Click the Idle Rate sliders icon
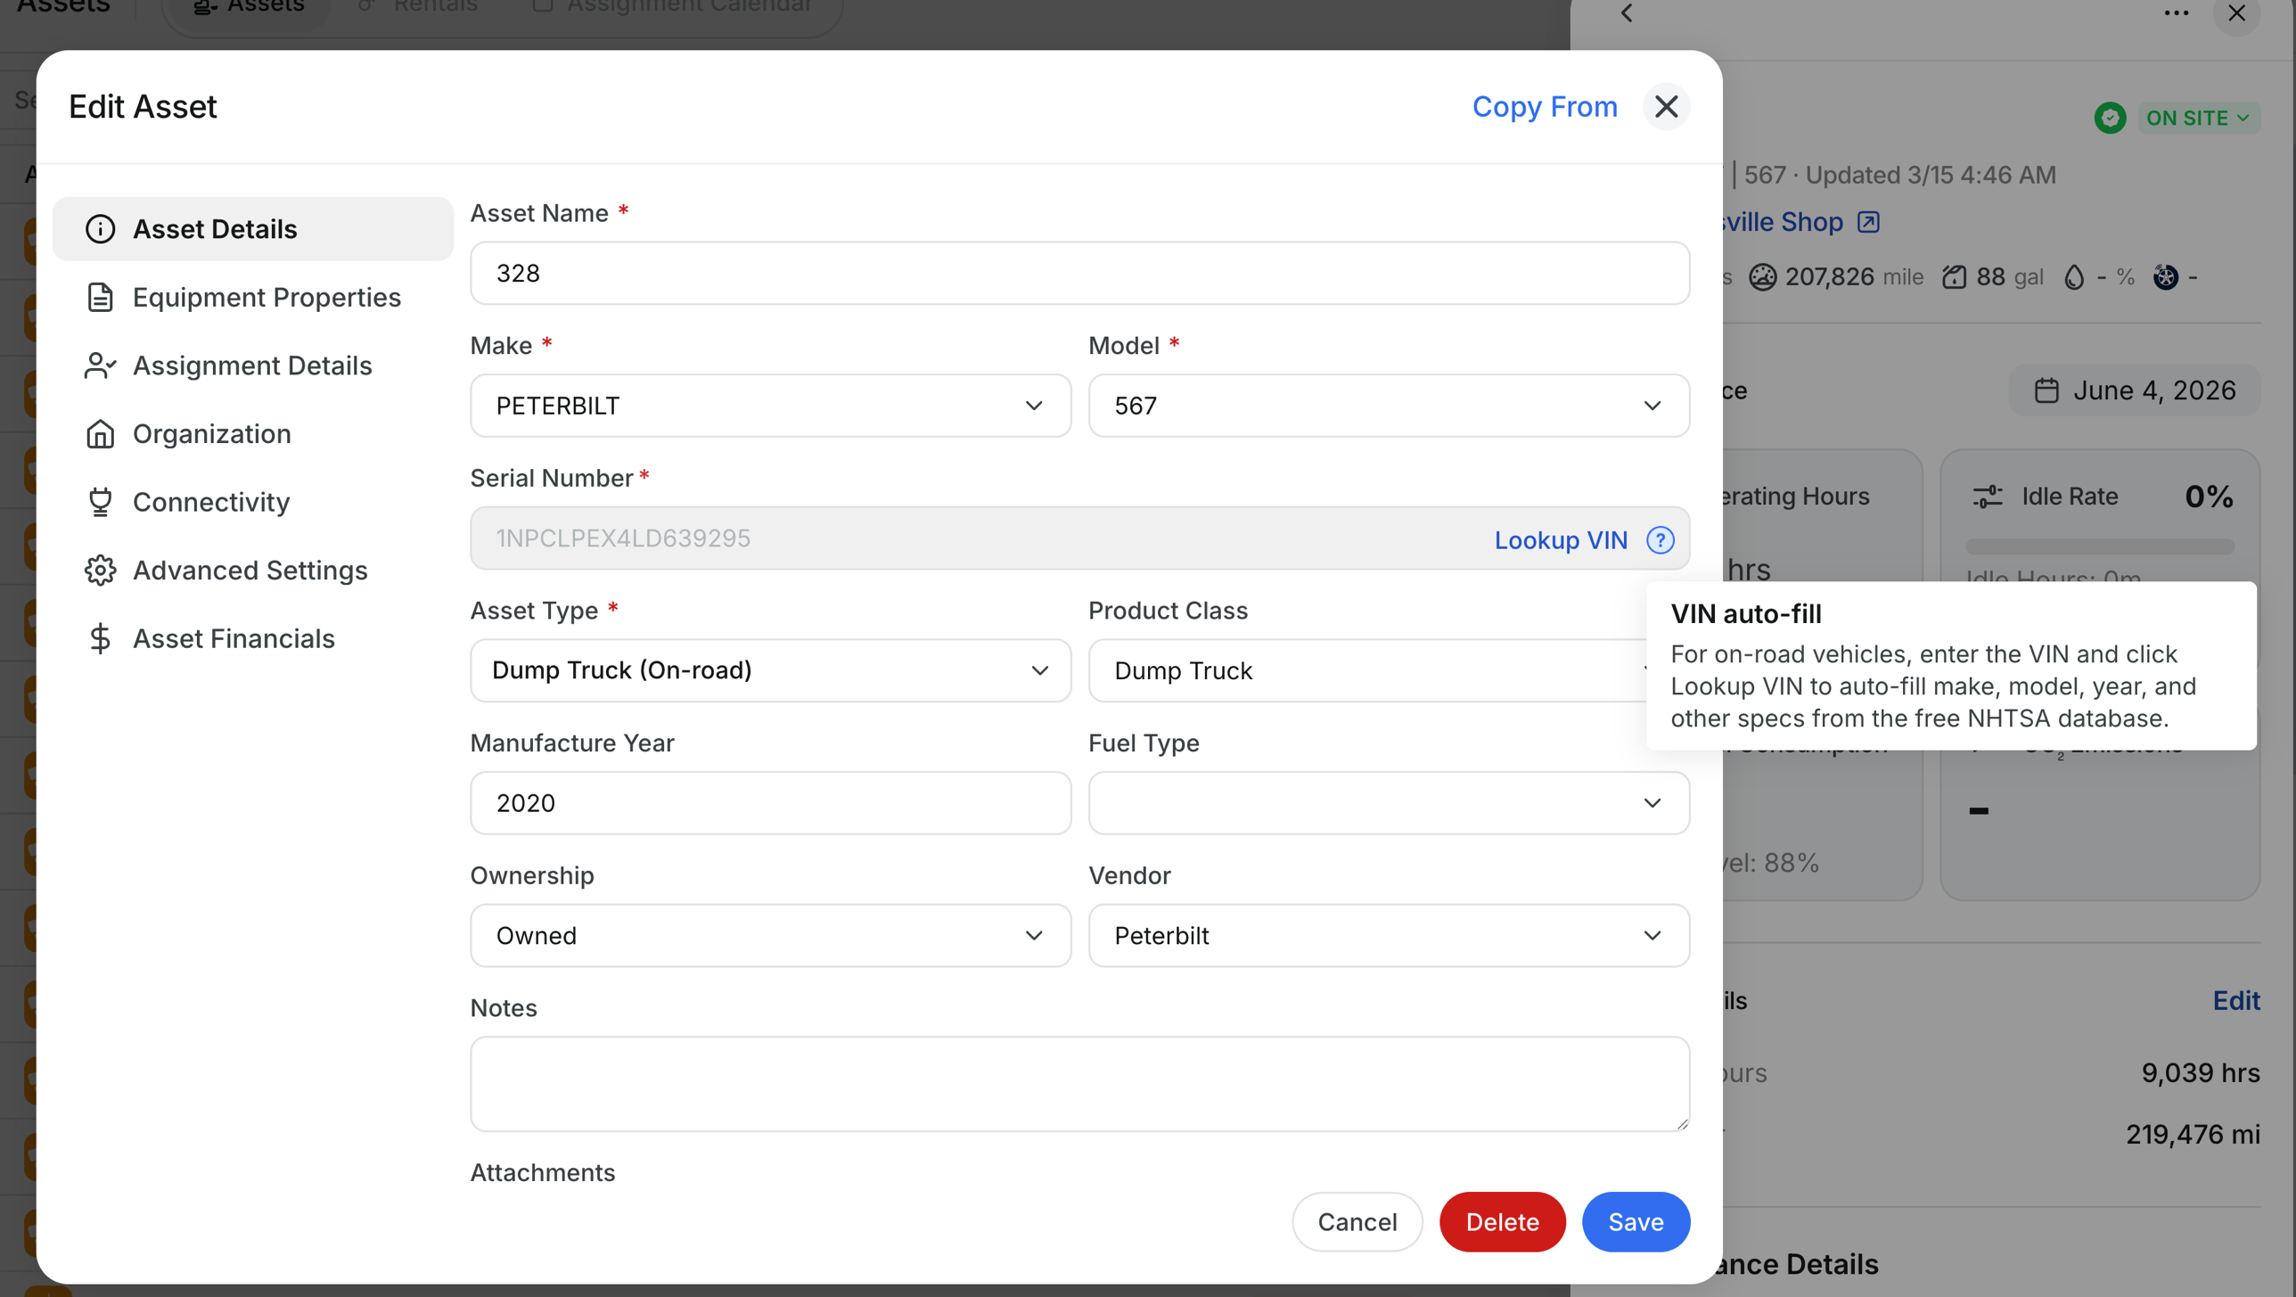 point(1987,497)
